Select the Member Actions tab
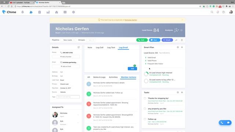The height and width of the screenshot is (132, 235). 129,77
